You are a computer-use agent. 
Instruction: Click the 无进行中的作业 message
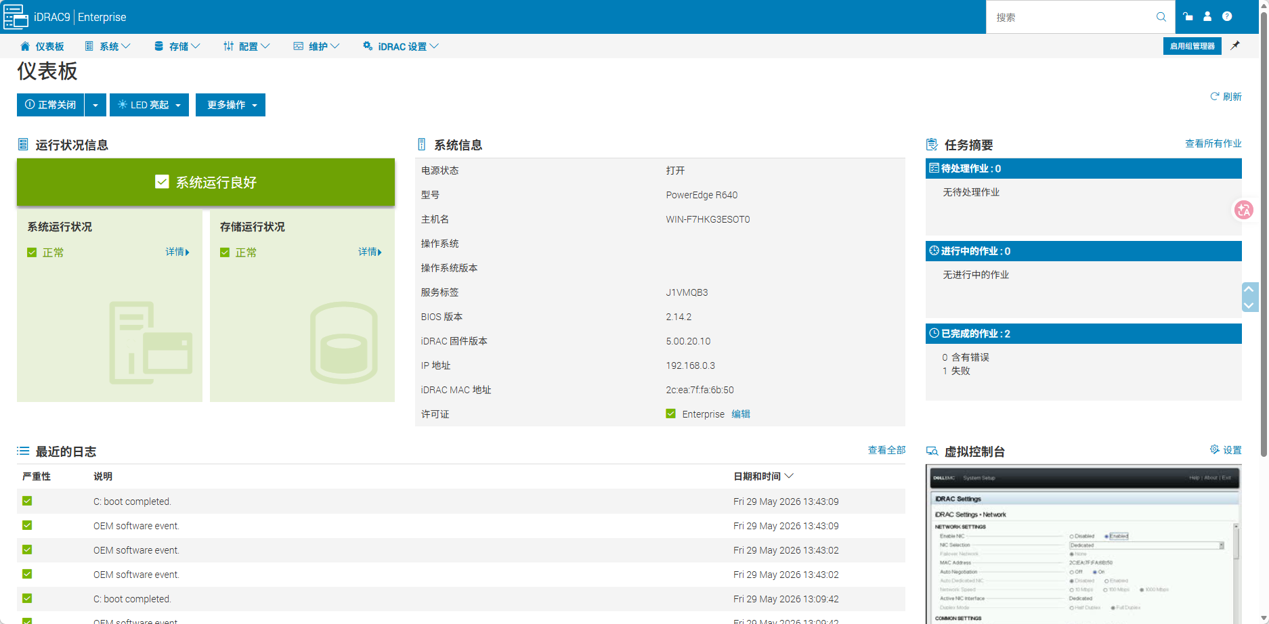pyautogui.click(x=976, y=275)
